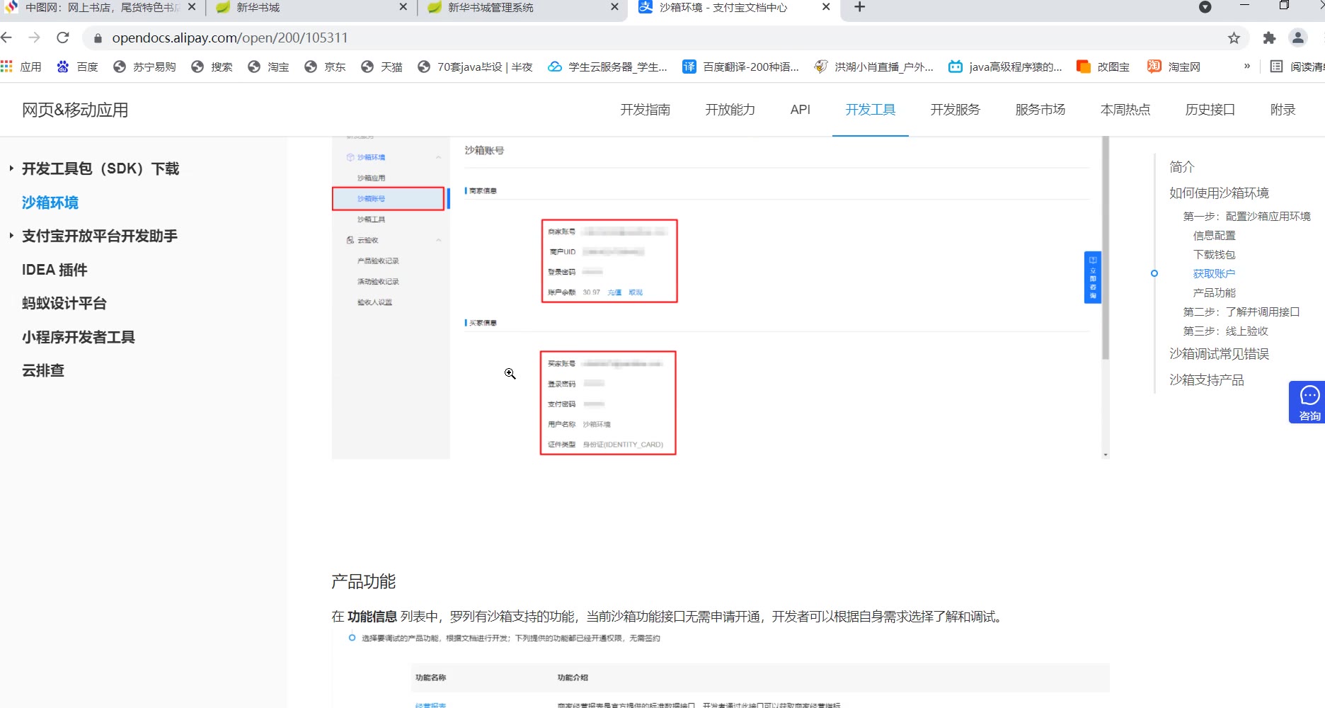Open 开发服务 menu
This screenshot has width=1325, height=708.
(955, 110)
